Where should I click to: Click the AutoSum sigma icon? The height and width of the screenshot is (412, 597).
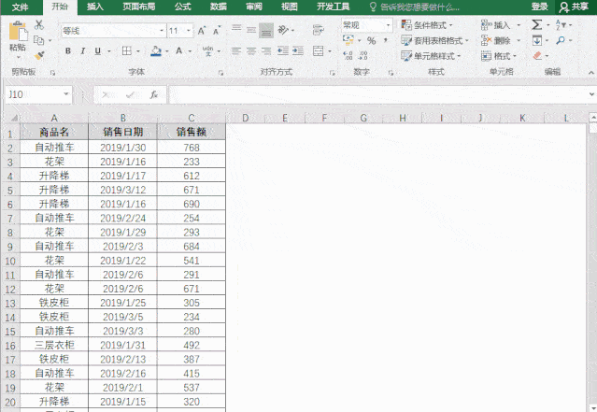tap(537, 24)
